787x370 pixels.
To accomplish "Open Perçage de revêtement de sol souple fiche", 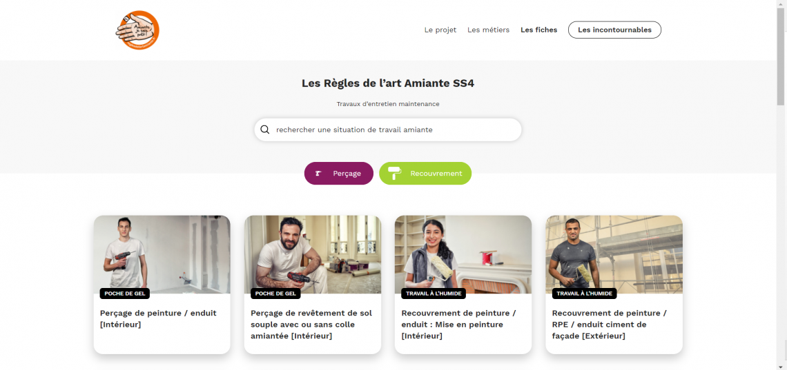I will (311, 324).
